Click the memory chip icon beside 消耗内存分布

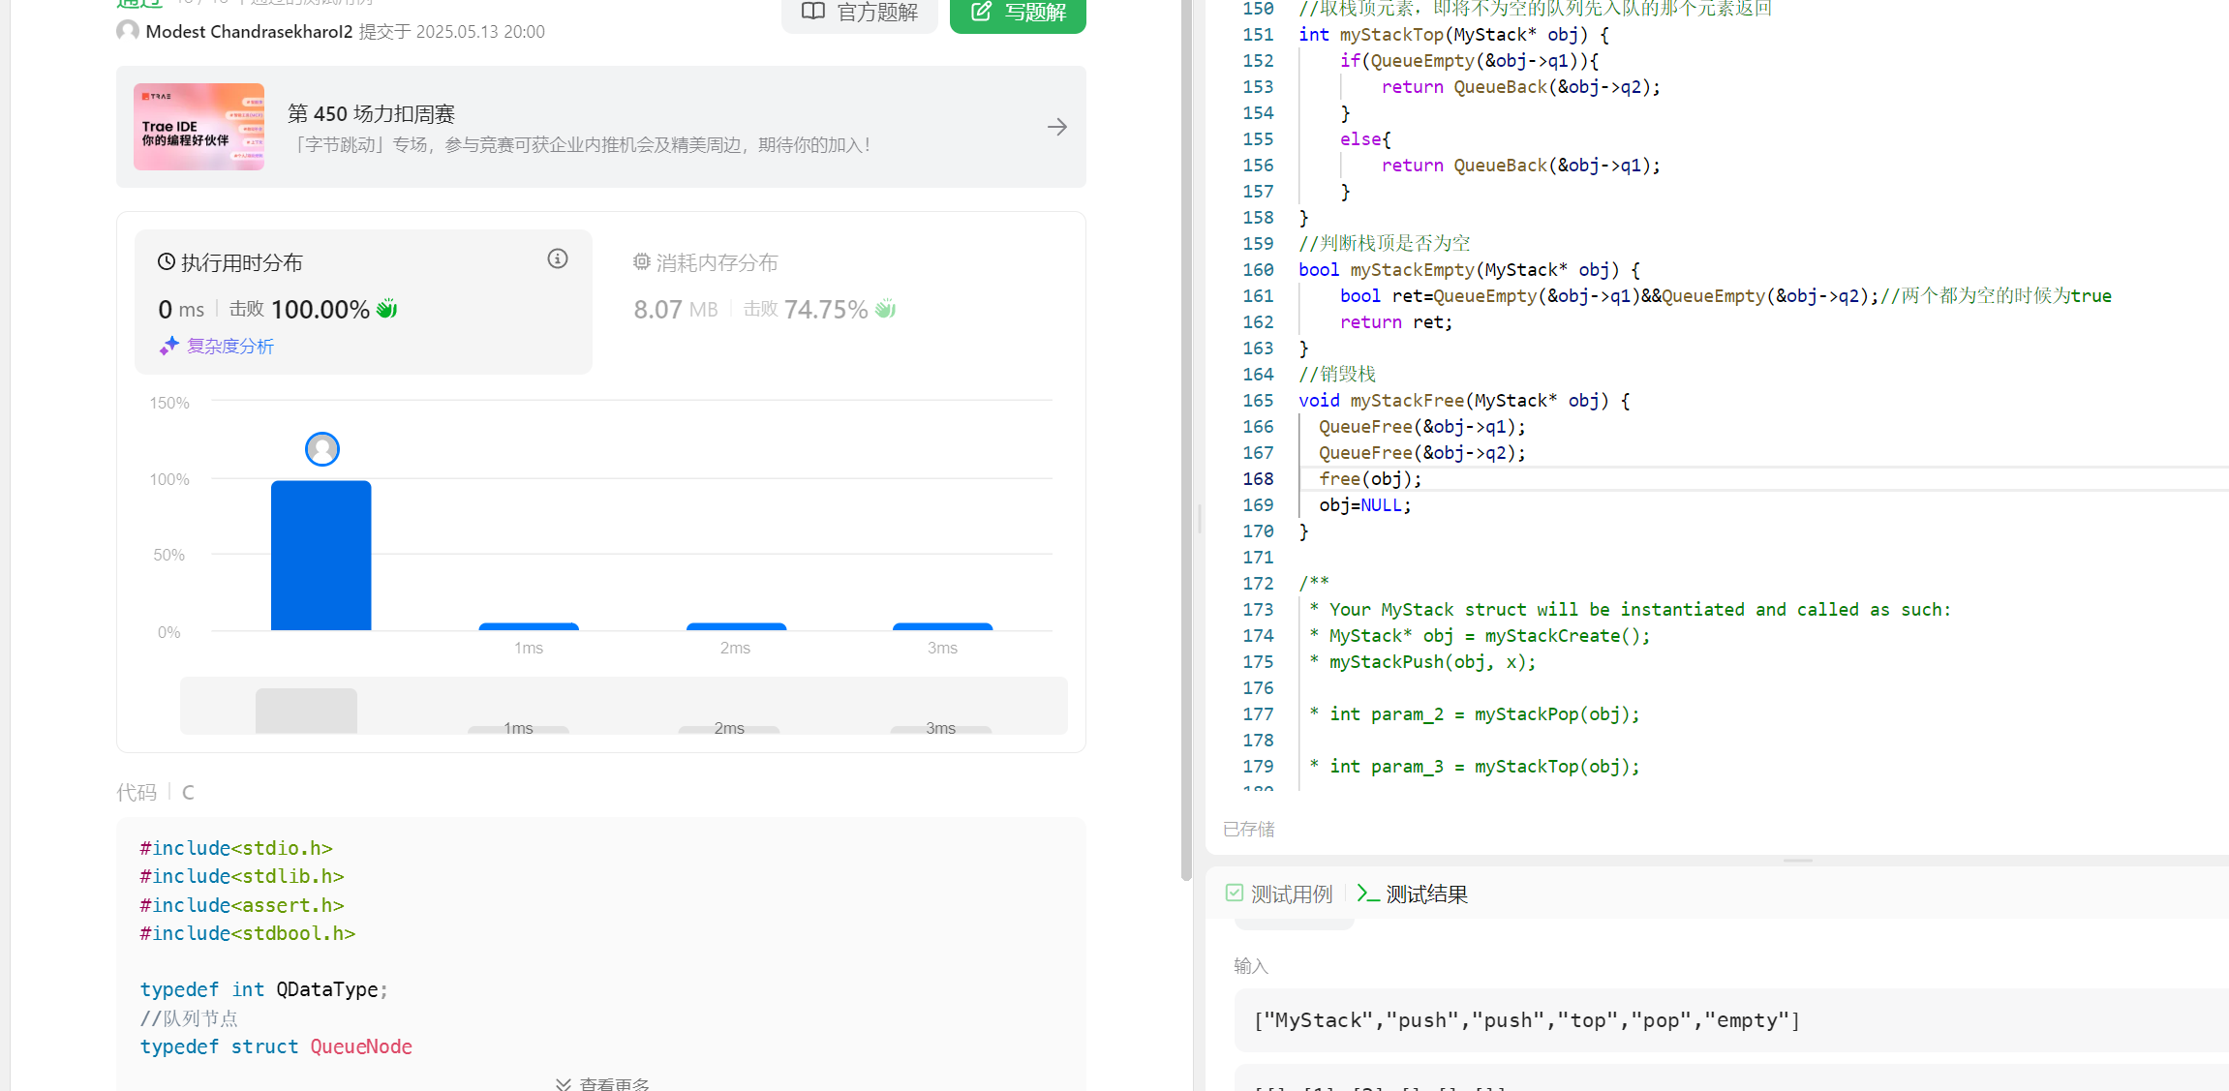[641, 261]
